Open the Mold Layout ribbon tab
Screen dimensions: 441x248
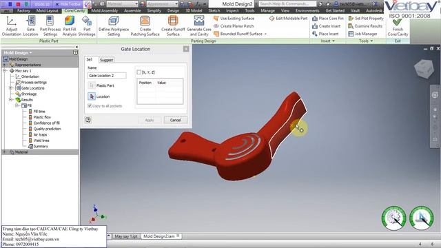pyautogui.click(x=48, y=11)
